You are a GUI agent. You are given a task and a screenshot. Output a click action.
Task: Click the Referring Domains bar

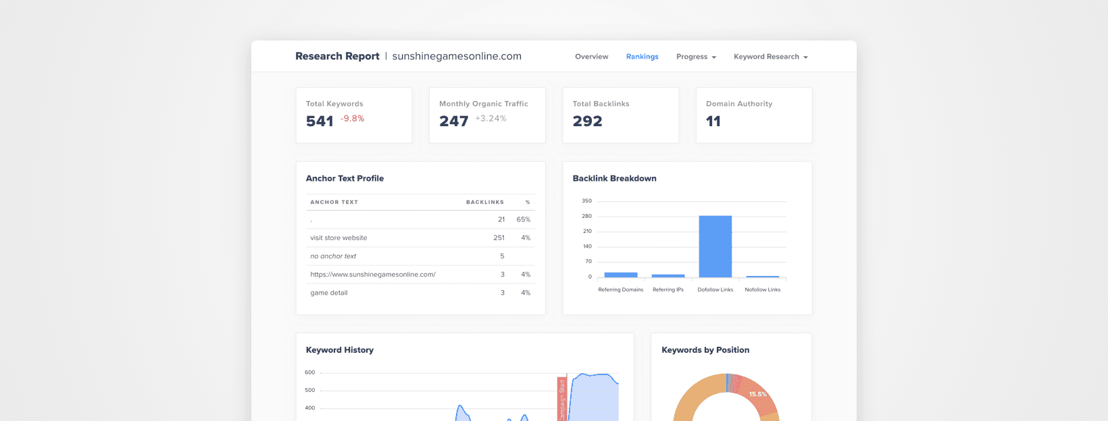point(620,275)
